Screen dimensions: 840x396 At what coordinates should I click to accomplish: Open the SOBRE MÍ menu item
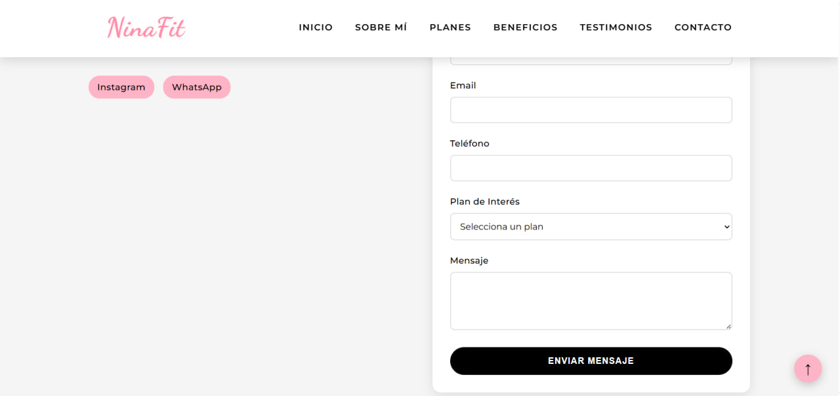point(381,28)
